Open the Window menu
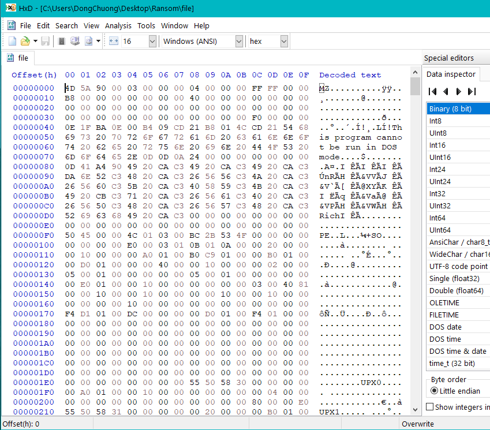 174,25
